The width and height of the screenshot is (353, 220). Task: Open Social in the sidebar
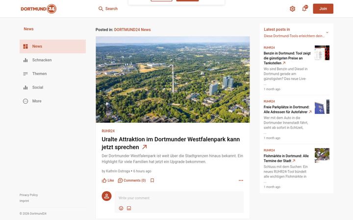pyautogui.click(x=52, y=88)
